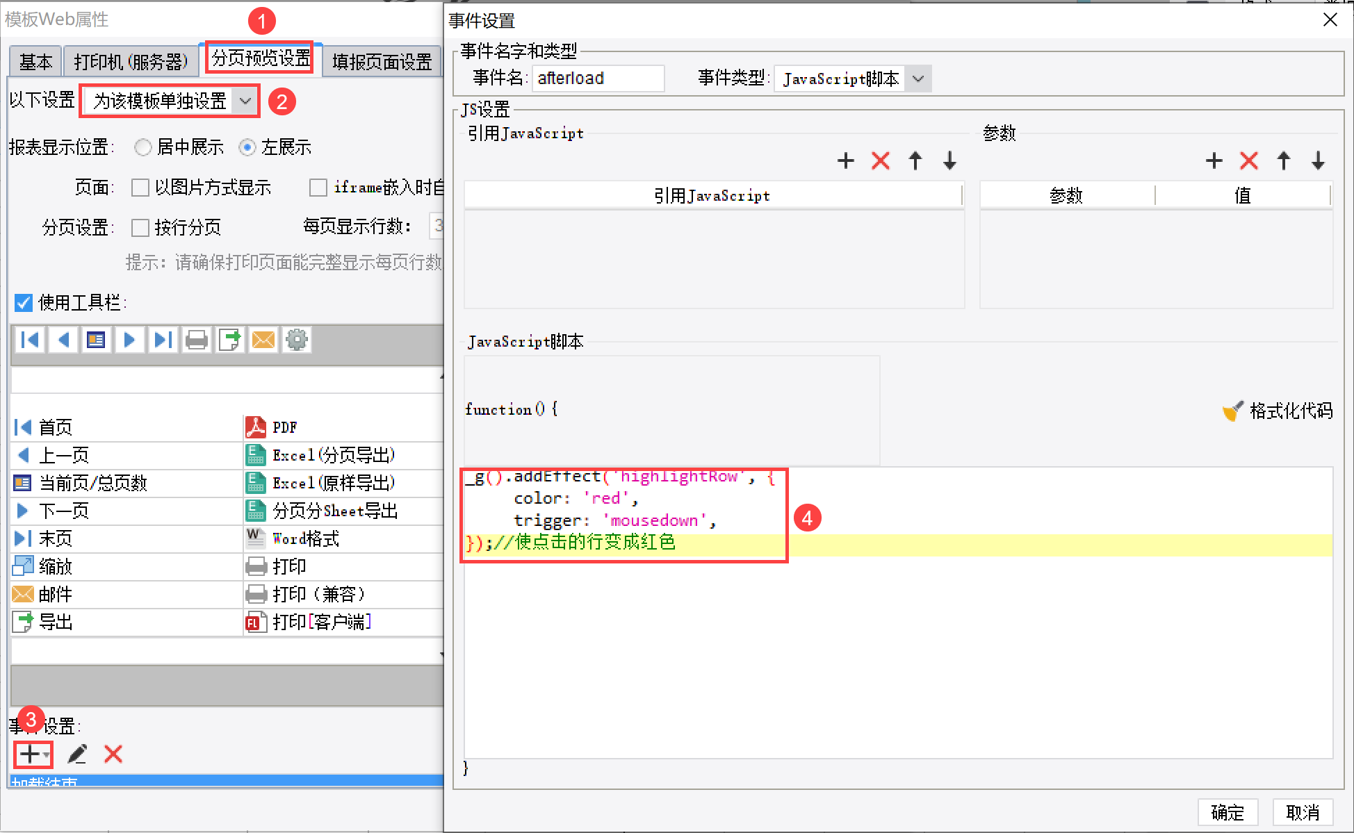The width and height of the screenshot is (1354, 833).
Task: Move referenced JavaScript up with the arrow
Action: click(x=915, y=161)
